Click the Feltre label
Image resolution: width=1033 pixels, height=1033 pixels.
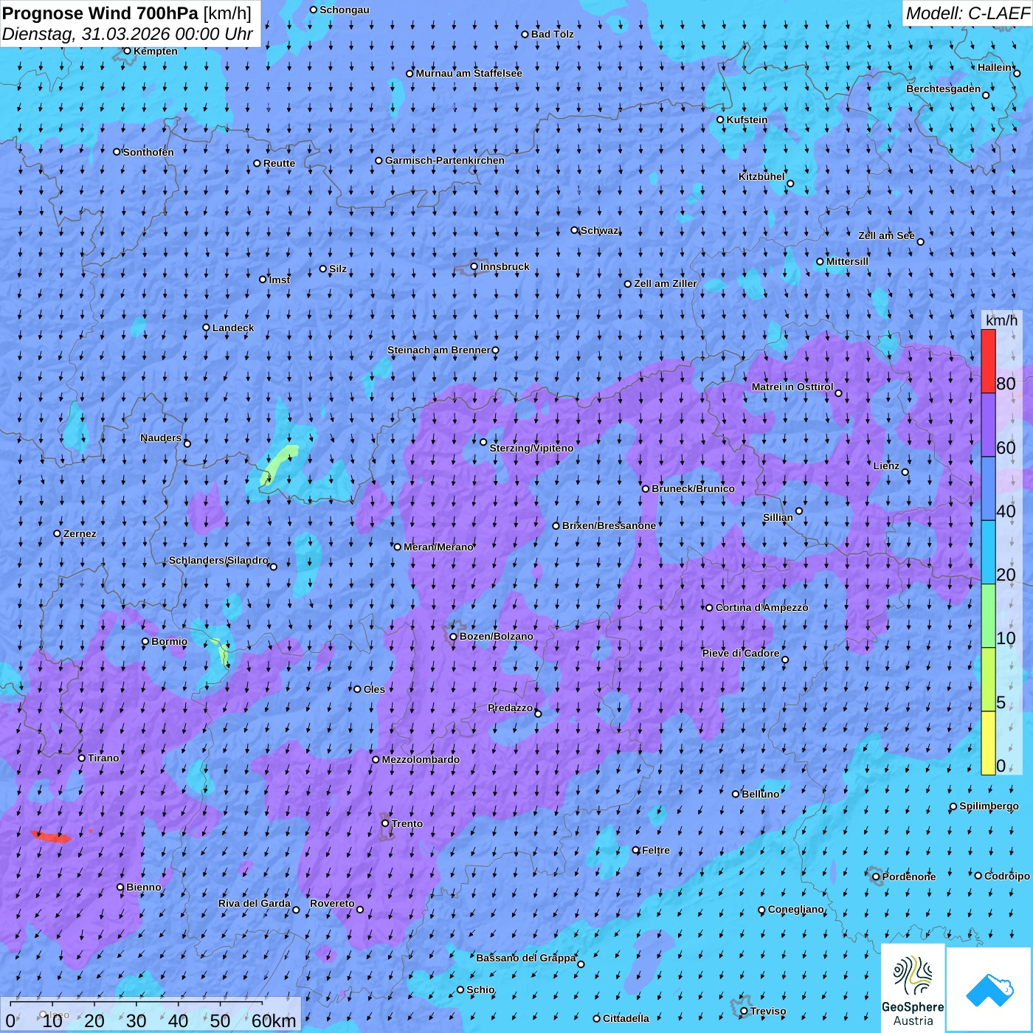click(x=656, y=850)
